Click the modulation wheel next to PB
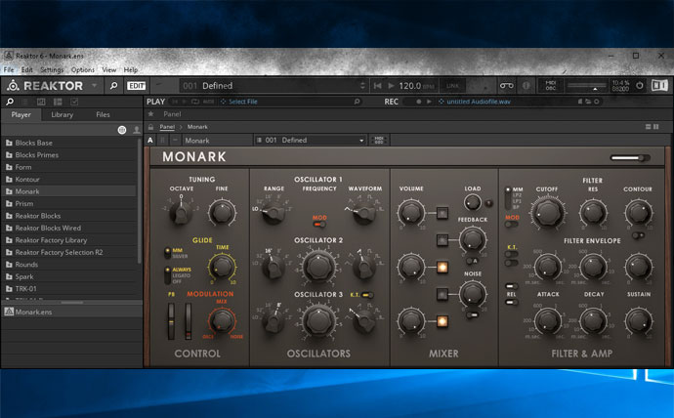The width and height of the screenshot is (674, 418). tap(189, 321)
